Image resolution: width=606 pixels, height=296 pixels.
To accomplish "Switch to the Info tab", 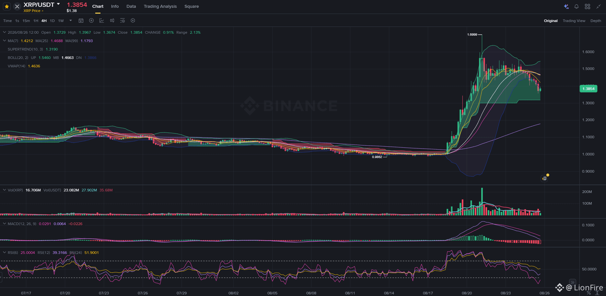I will click(115, 6).
